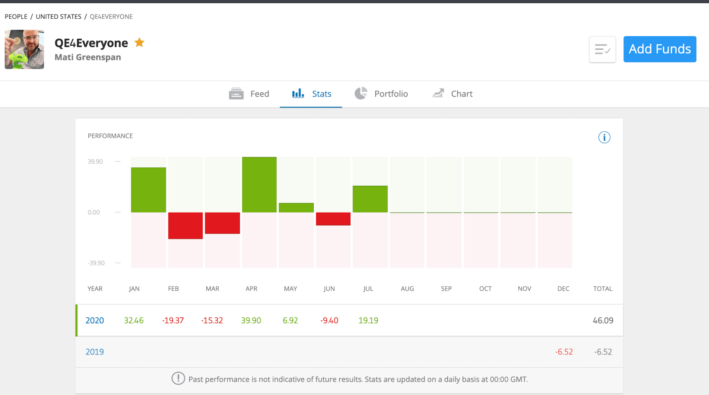The image size is (709, 395).
Task: Switch to the Chart tab
Action: (461, 94)
